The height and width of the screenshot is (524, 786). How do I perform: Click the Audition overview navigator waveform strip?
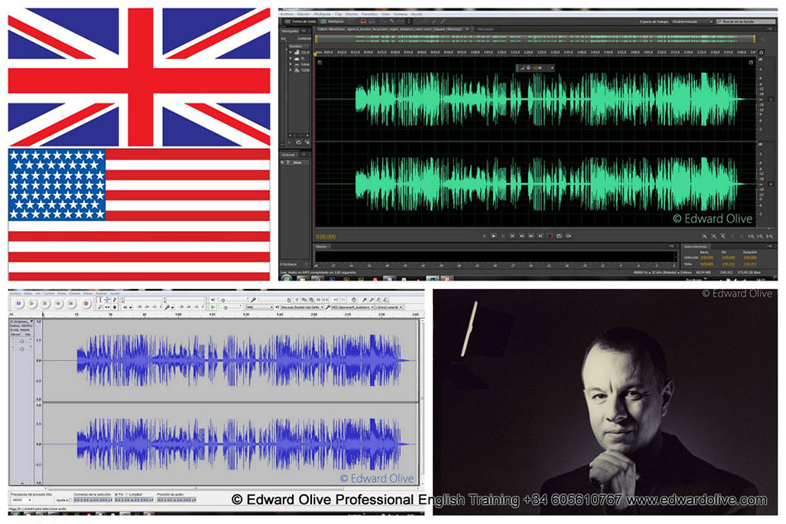[x=534, y=39]
